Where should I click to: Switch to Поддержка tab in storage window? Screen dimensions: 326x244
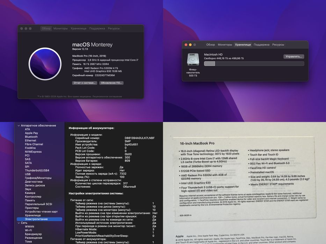tap(261, 45)
